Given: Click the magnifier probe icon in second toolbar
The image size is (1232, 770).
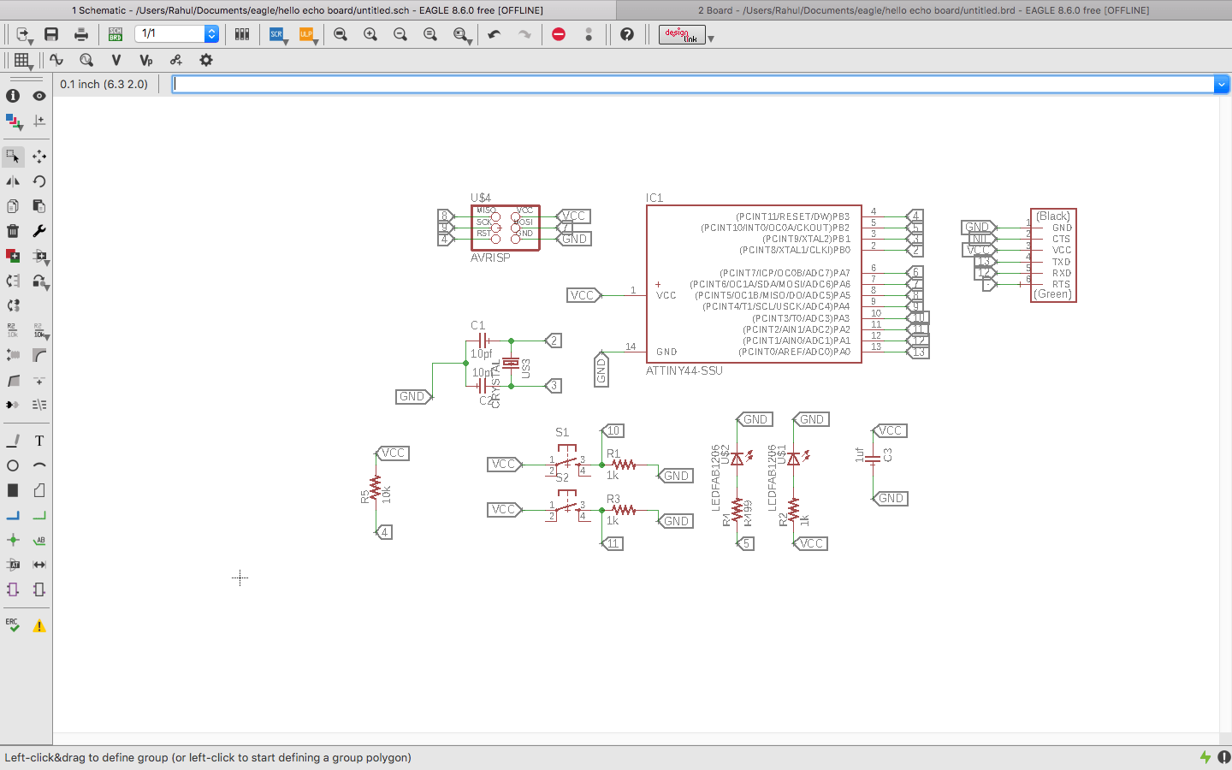Looking at the screenshot, I should pyautogui.click(x=86, y=60).
